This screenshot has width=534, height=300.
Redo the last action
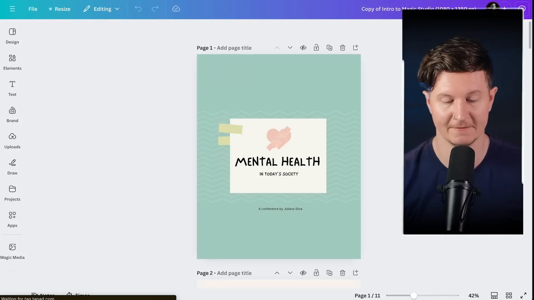(x=155, y=9)
